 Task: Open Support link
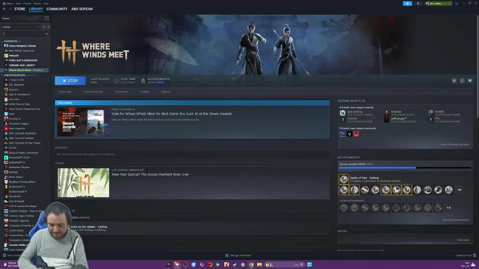click(166, 92)
